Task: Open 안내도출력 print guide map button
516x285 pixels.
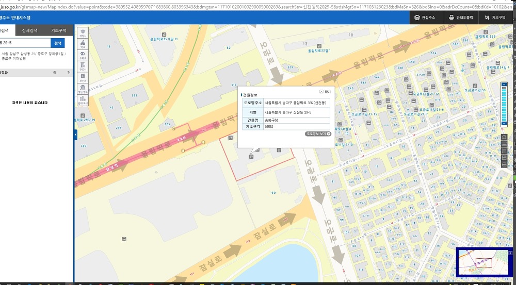Action: click(x=461, y=18)
